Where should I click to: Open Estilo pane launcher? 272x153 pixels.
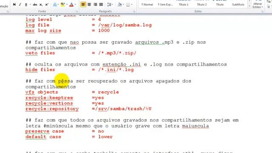coord(262,11)
